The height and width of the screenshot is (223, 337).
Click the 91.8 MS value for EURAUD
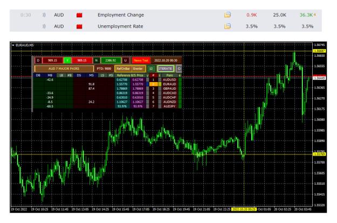pyautogui.click(x=91, y=84)
